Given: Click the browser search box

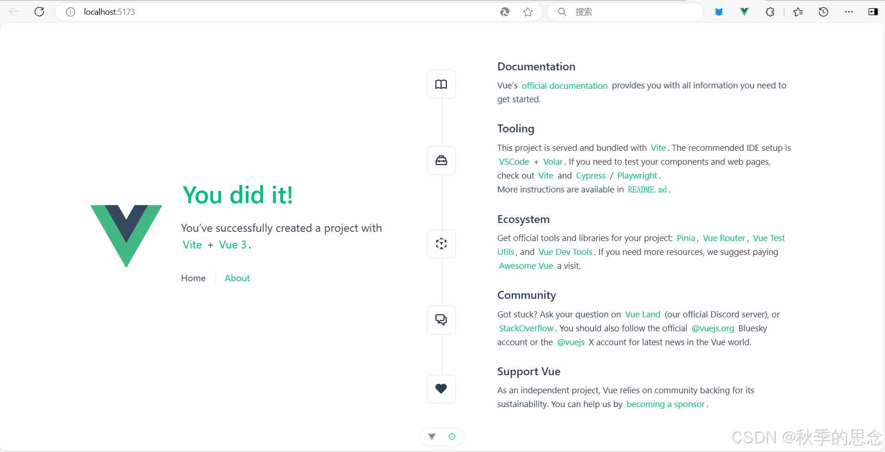Looking at the screenshot, I should point(625,12).
